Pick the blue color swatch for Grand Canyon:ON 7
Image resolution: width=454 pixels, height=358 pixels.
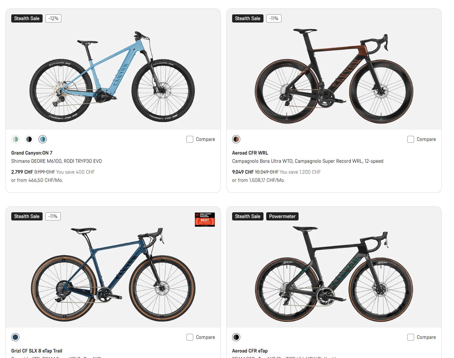(43, 139)
